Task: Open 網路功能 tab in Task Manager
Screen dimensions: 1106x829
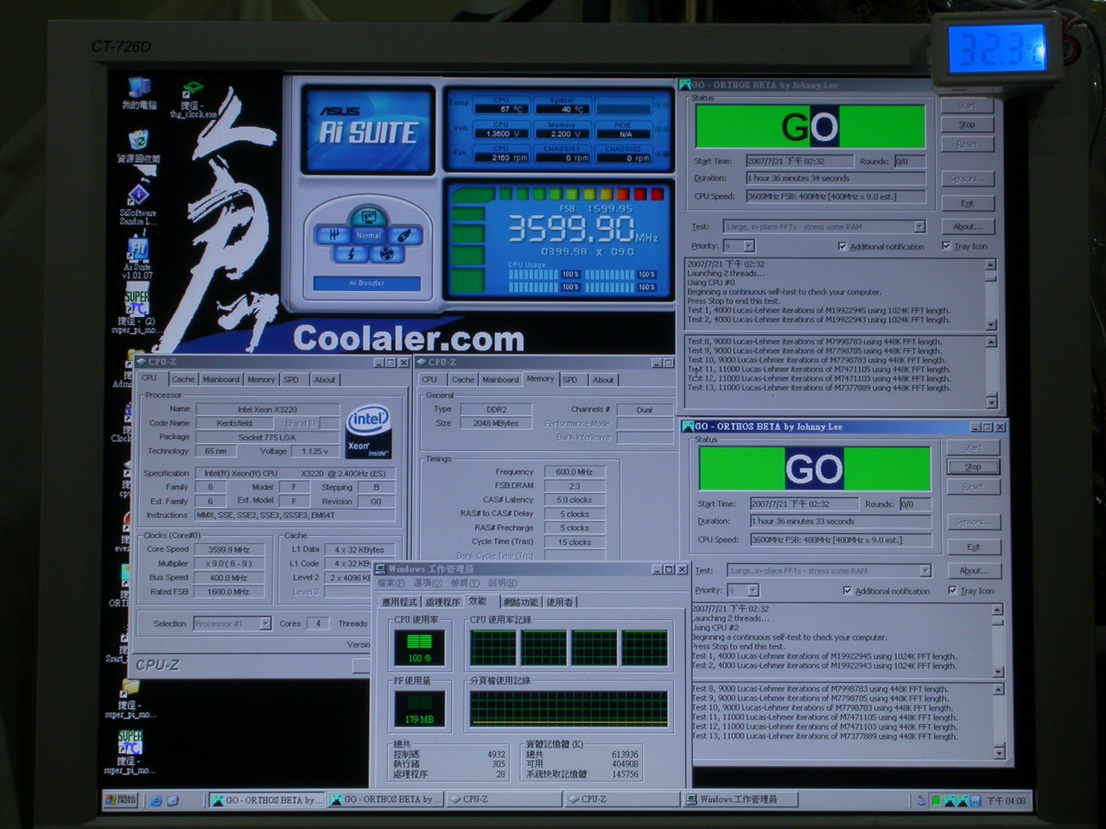Action: (x=520, y=602)
